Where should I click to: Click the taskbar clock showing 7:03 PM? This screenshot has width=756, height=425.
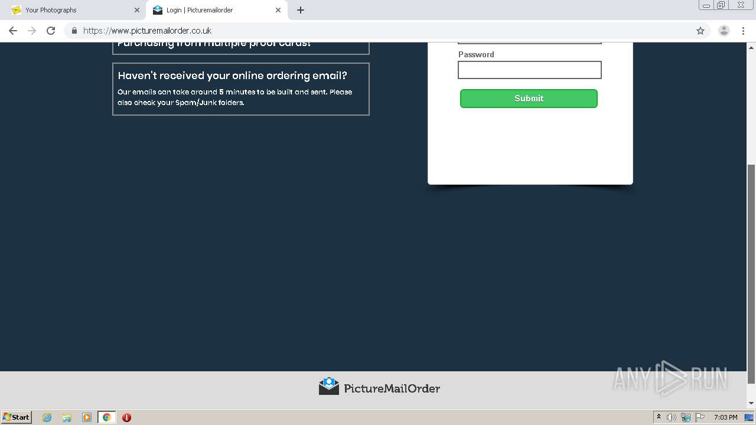pos(725,417)
